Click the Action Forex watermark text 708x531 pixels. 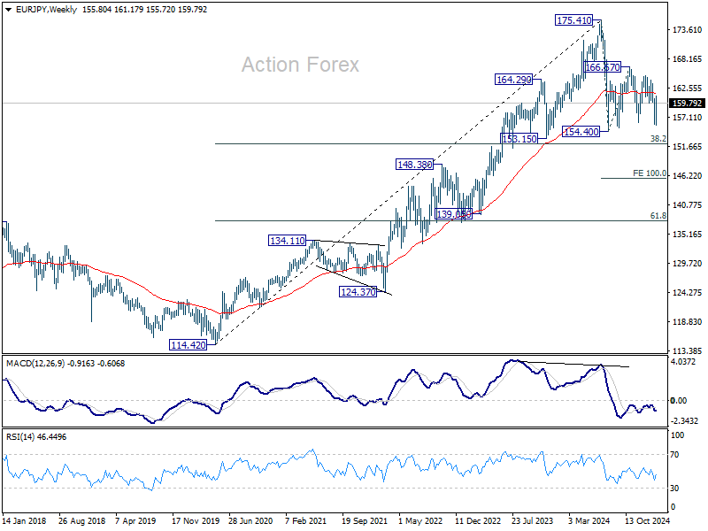301,65
